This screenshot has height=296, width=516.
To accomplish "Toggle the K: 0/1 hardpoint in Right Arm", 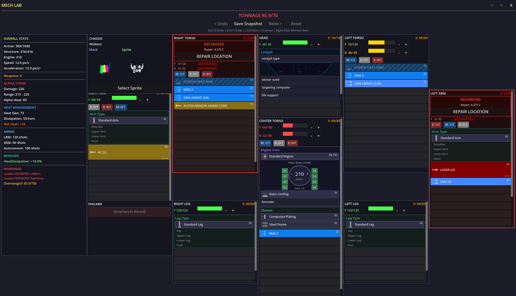I will click(94, 107).
